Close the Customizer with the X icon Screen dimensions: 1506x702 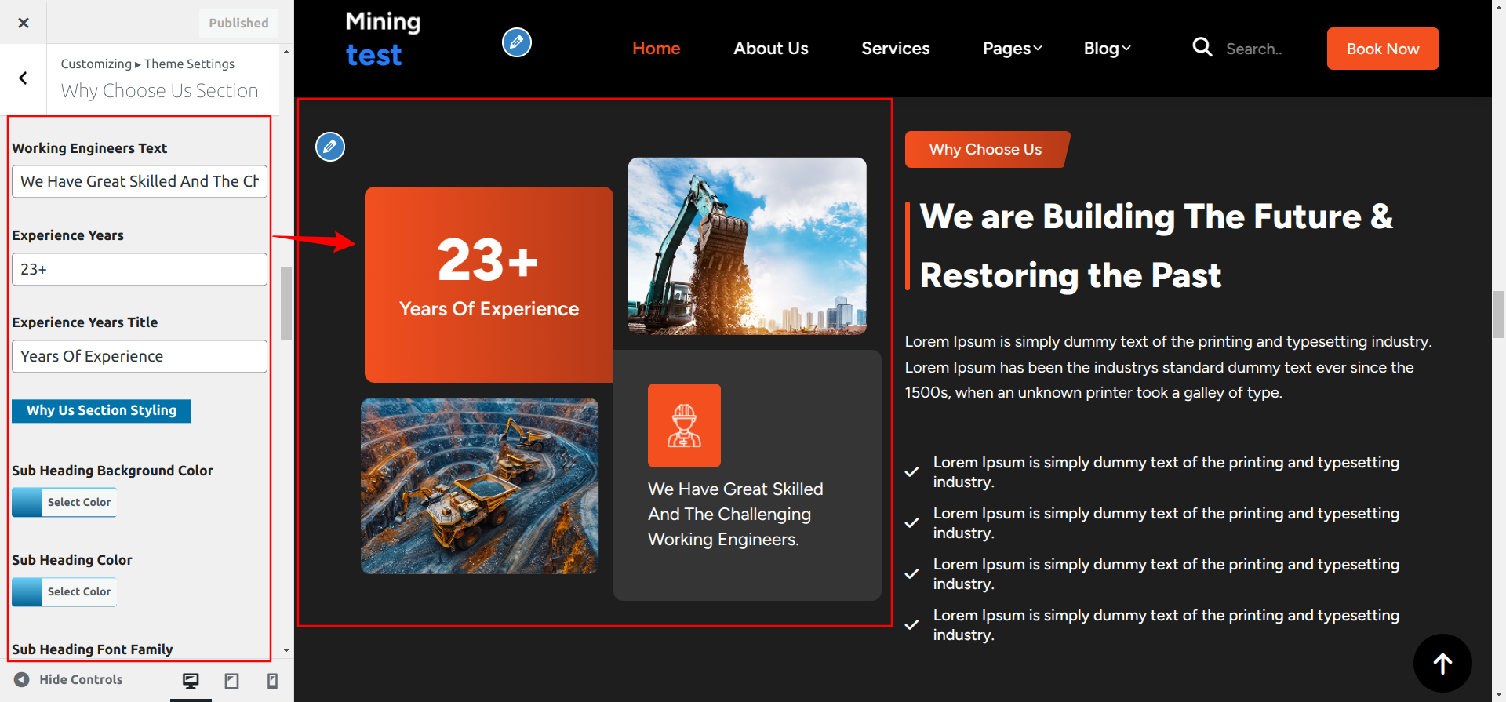24,23
